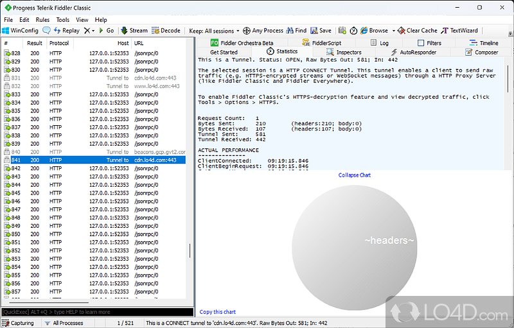
Task: Open the Help menu
Action: (x=101, y=20)
